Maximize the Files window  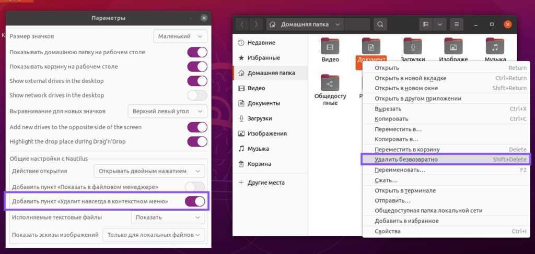tap(492, 25)
